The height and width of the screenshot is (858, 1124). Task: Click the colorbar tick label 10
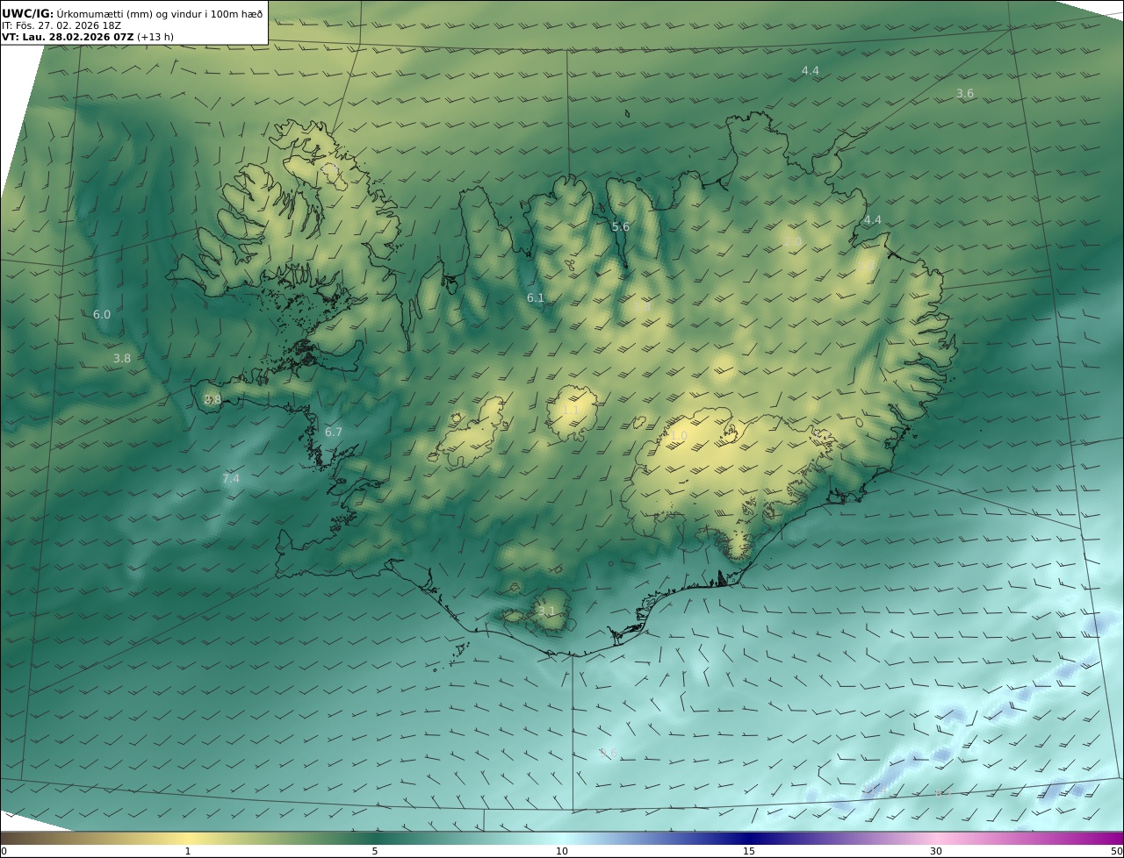point(562,851)
